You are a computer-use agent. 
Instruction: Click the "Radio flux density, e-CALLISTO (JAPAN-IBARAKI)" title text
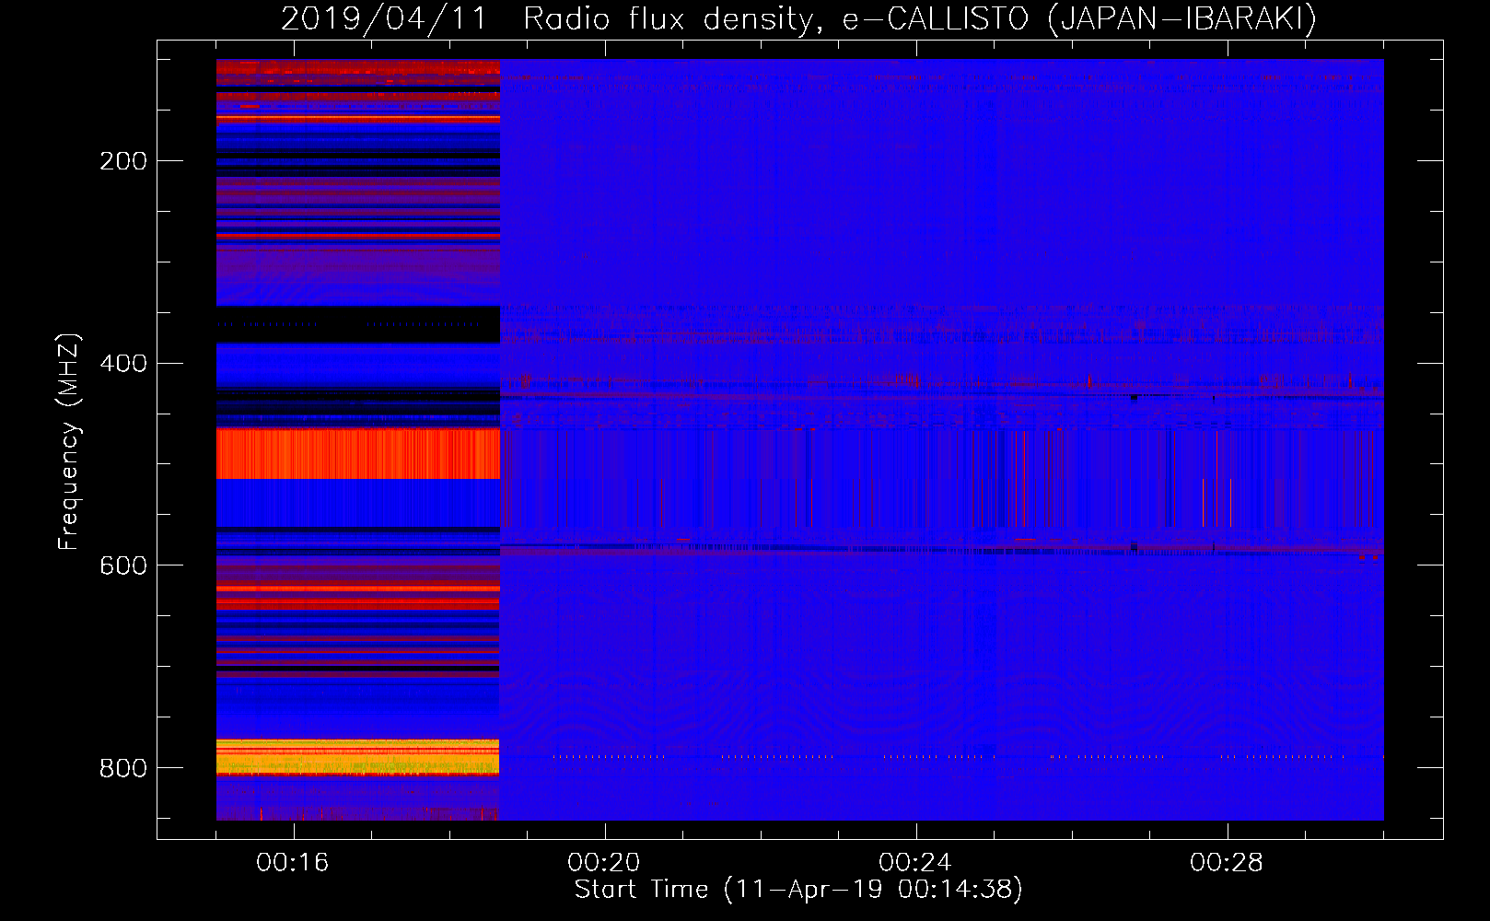(920, 19)
